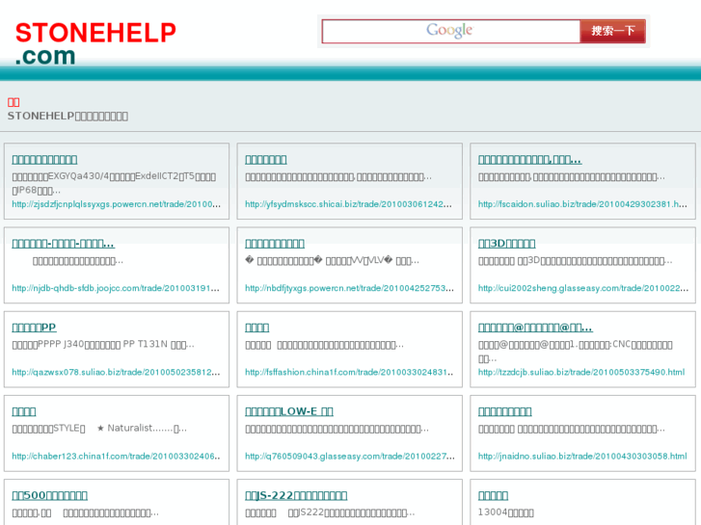Open the q760509043.glasseasy.com URL link
701x525 pixels.
pyautogui.click(x=350, y=457)
